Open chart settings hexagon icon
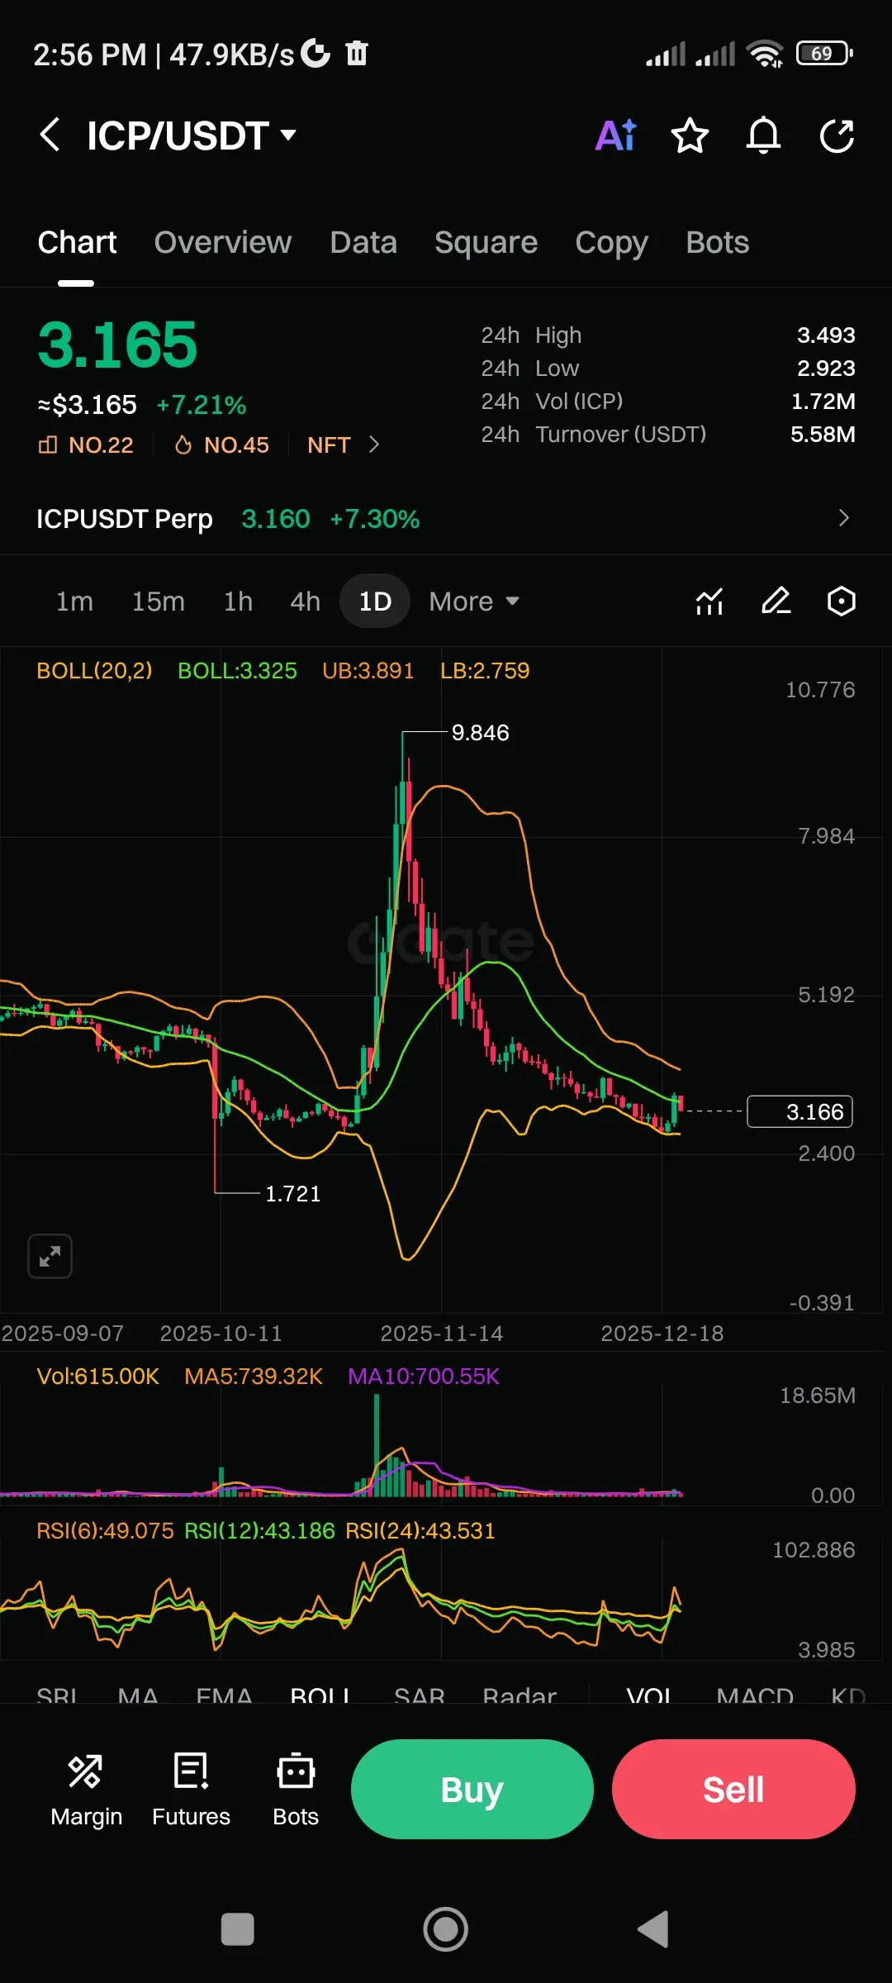The width and height of the screenshot is (892, 1983). coord(842,602)
